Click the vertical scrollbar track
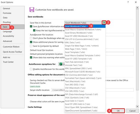Image resolution: width=140 pixels, height=114 pixels. (137, 49)
